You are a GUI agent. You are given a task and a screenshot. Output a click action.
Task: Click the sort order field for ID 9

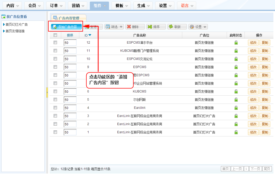(70, 67)
